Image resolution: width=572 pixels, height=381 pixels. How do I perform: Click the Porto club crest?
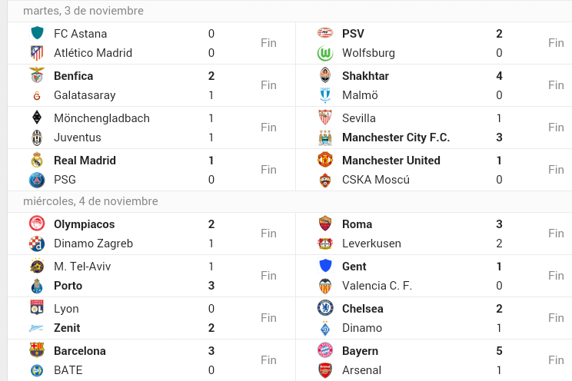tap(37, 286)
